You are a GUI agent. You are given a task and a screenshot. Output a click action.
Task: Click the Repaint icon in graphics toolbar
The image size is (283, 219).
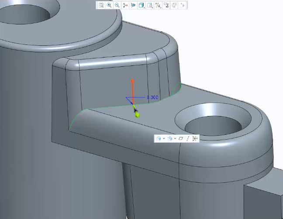[x=125, y=5]
